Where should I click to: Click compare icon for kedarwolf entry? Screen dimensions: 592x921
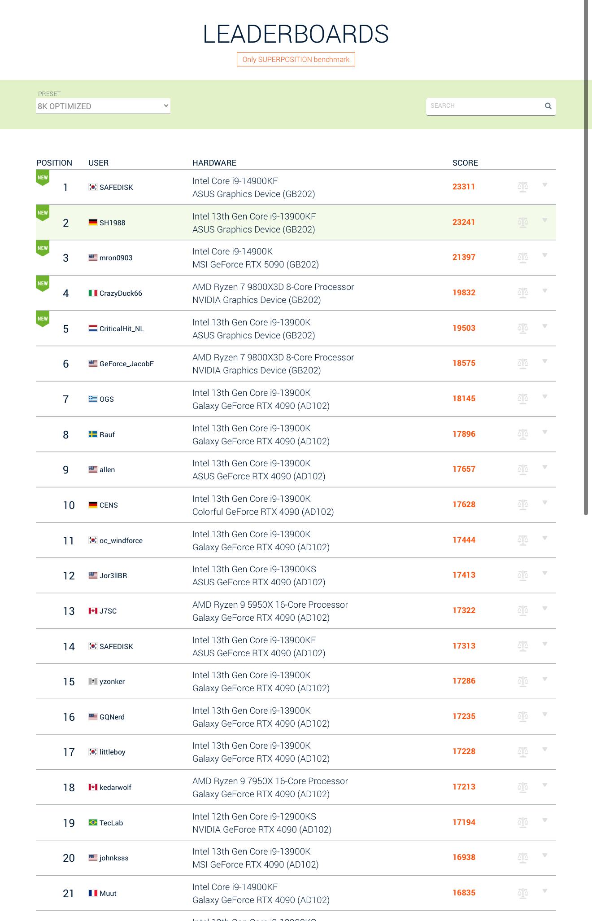click(x=522, y=787)
